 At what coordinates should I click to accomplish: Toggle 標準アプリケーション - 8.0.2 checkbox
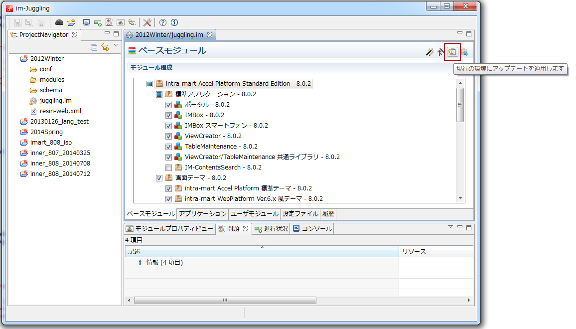tap(159, 95)
